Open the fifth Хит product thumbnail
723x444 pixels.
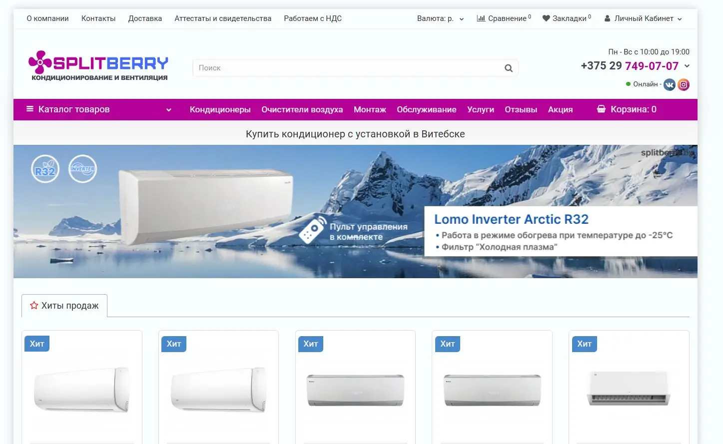tap(629, 388)
